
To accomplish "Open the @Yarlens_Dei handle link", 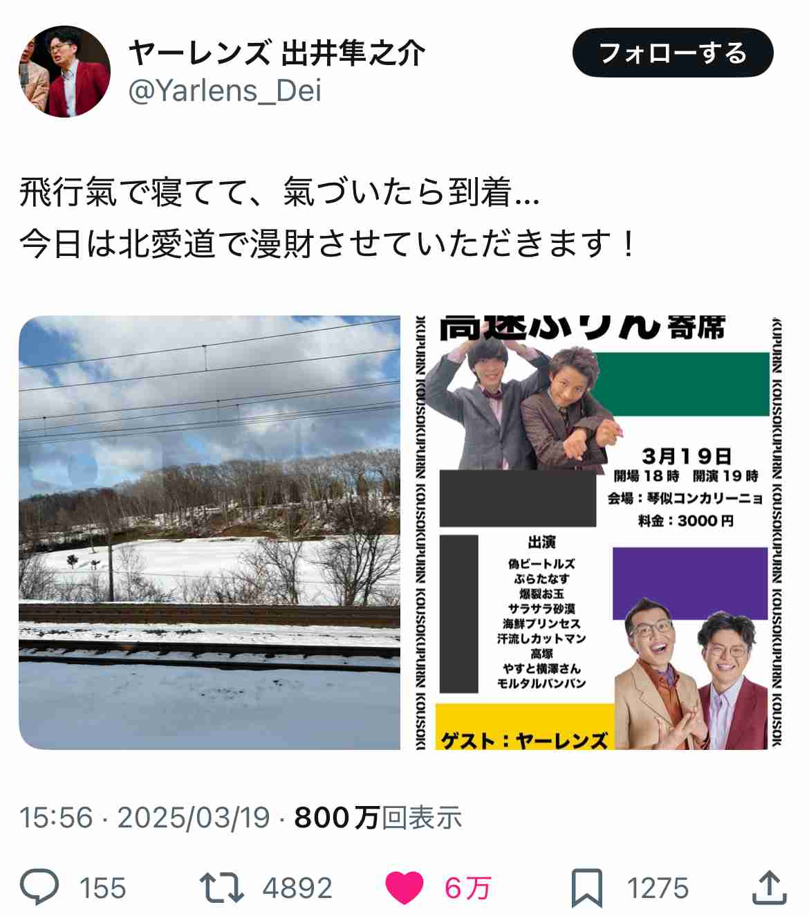I will tap(225, 91).
